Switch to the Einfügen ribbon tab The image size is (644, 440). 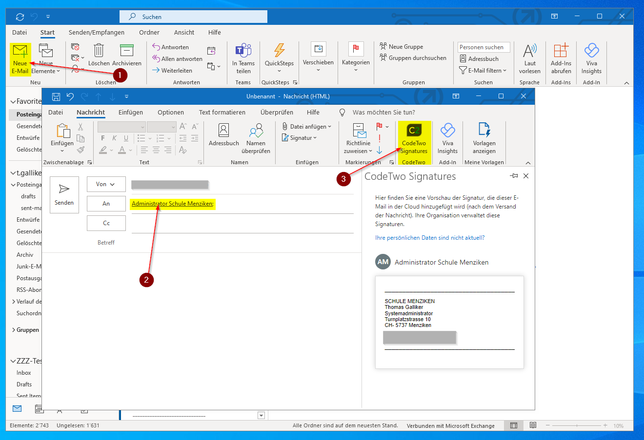(131, 112)
